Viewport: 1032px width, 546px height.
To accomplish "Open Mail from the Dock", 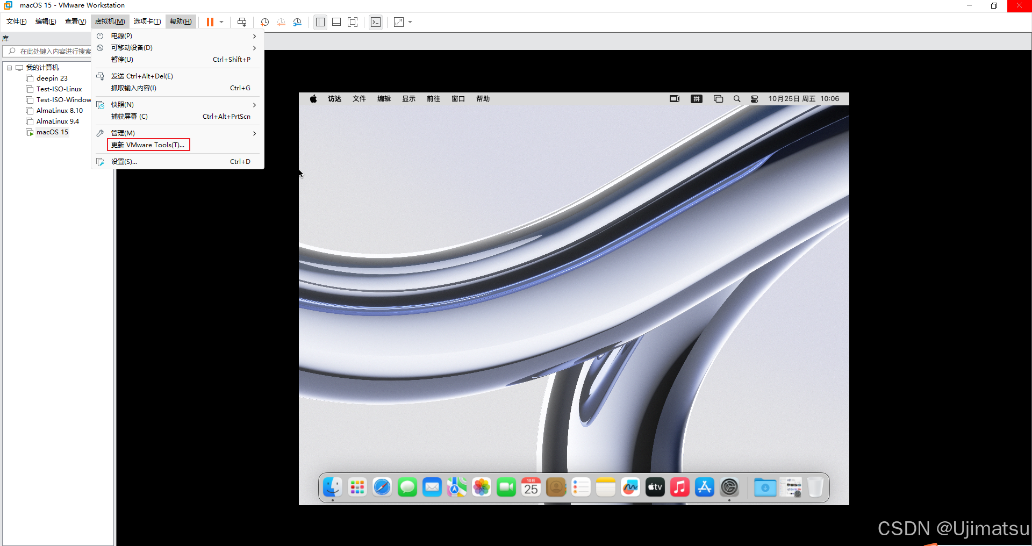I will pyautogui.click(x=432, y=487).
